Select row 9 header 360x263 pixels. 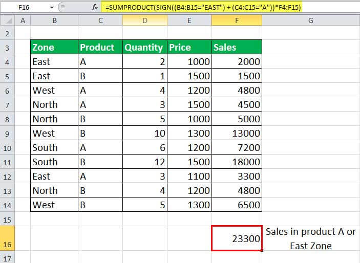click(7, 134)
